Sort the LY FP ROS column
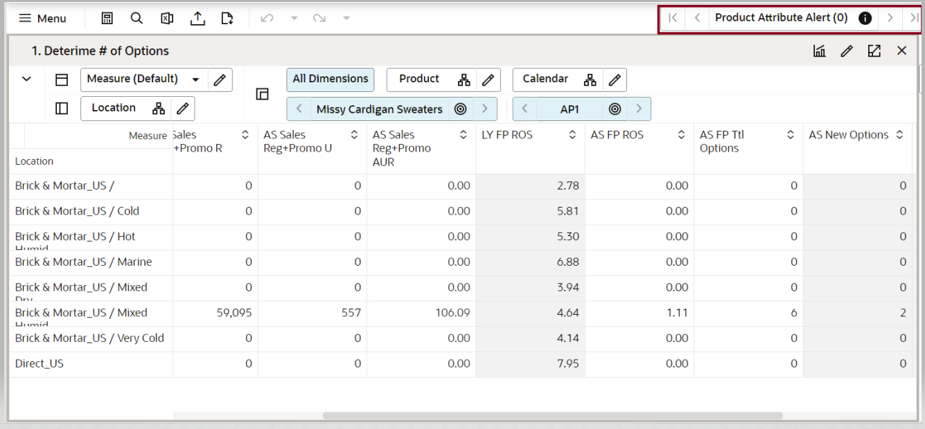The image size is (925, 429). click(x=572, y=136)
